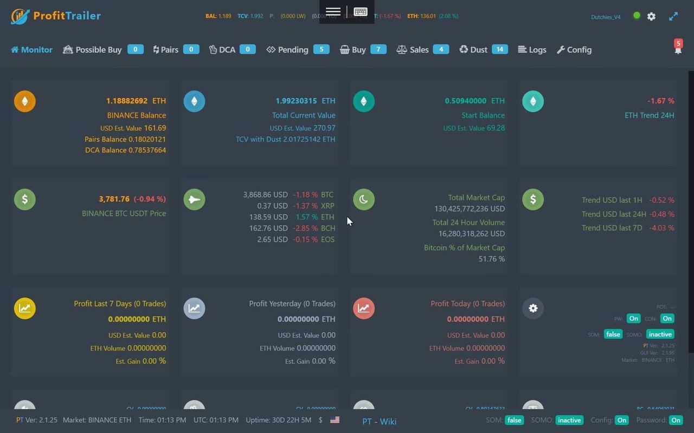694x433 pixels.
Task: Click TCV: 1.992 in header
Action: [250, 16]
